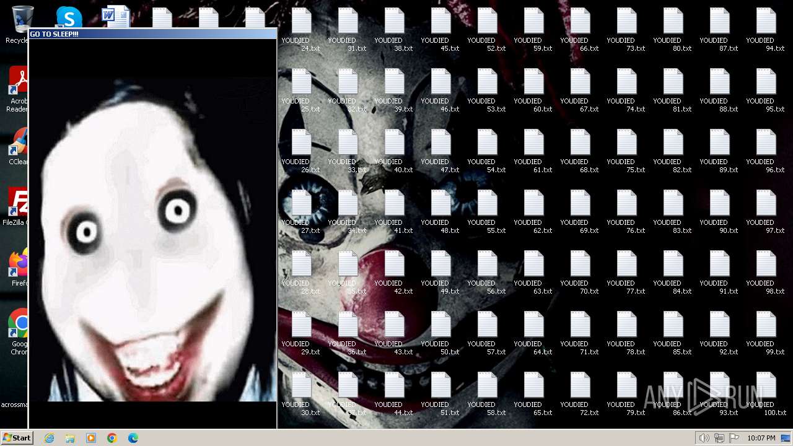Viewport: 793px width, 446px height.
Task: Click the network tray icon
Action: click(719, 438)
